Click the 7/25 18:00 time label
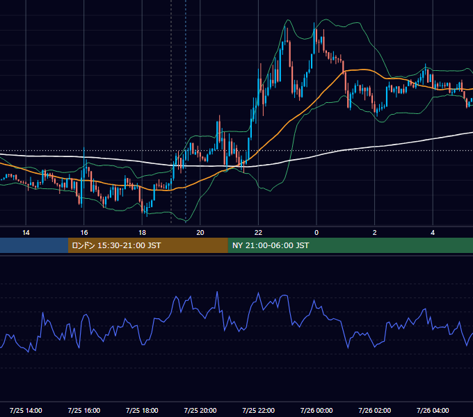 click(x=142, y=410)
